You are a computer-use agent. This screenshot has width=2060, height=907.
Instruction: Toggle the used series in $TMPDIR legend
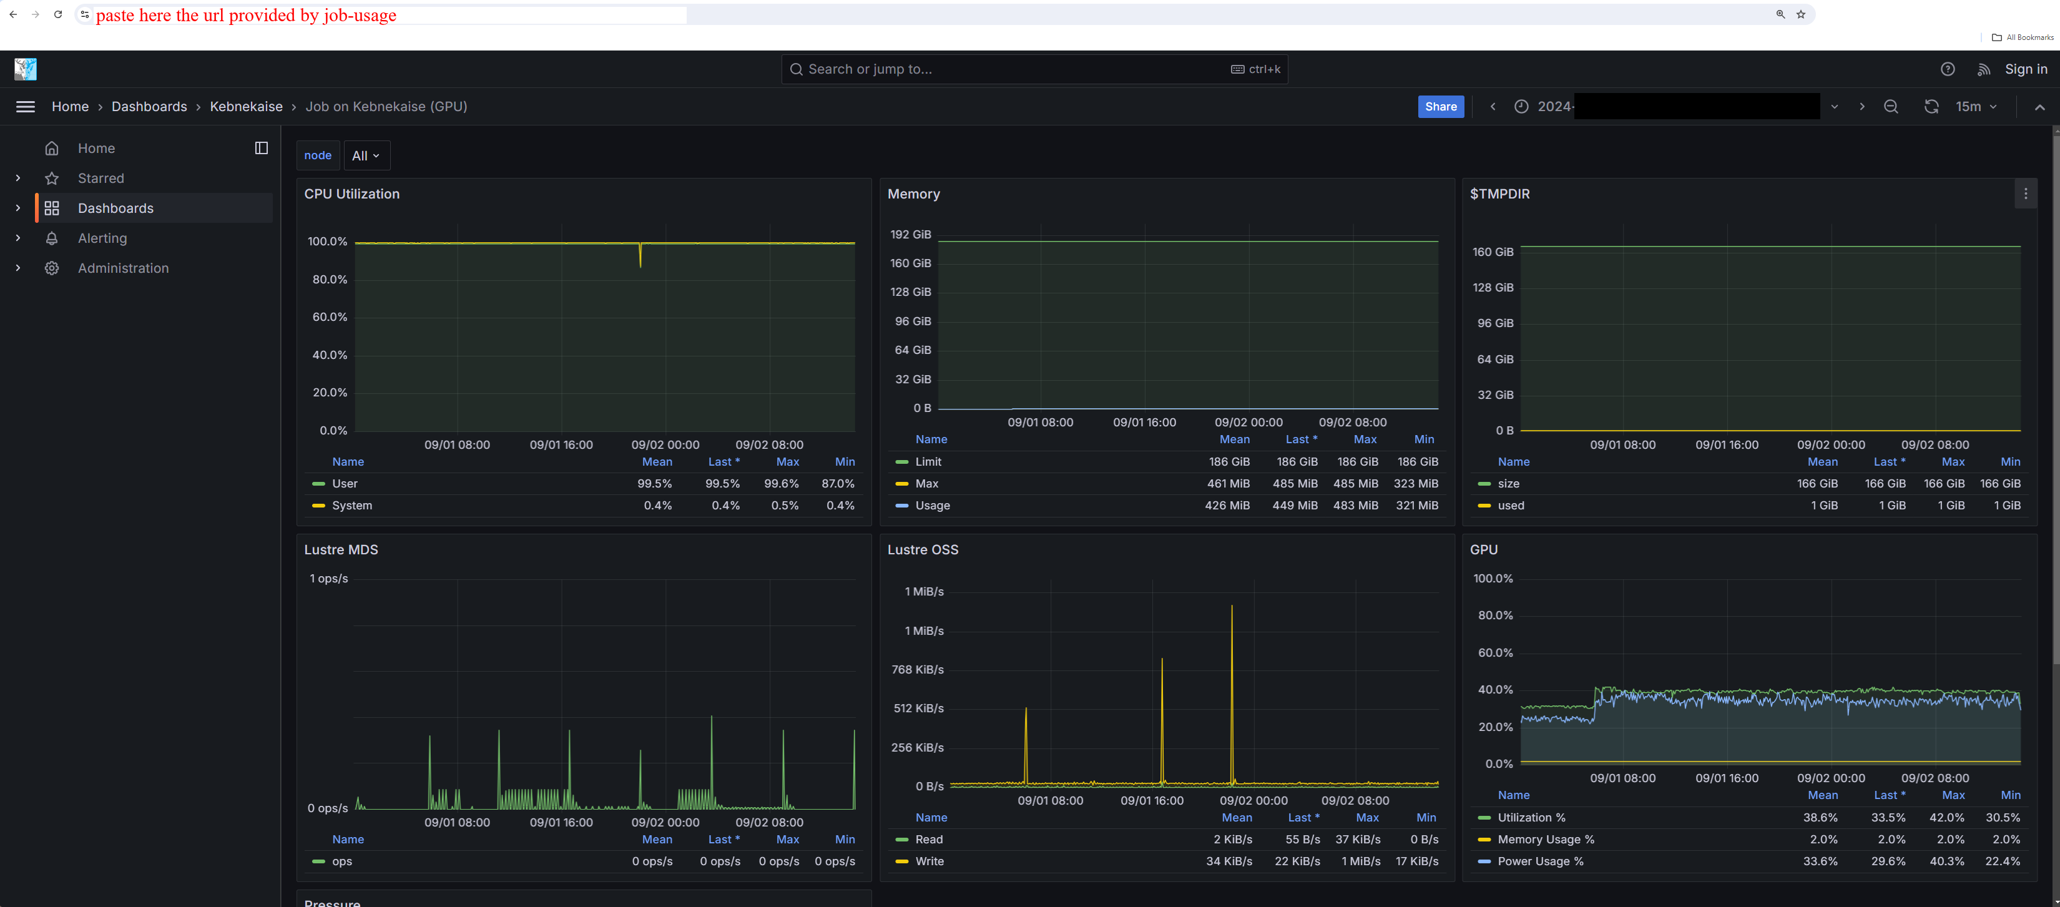tap(1511, 506)
